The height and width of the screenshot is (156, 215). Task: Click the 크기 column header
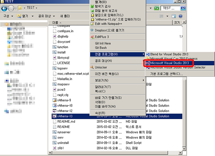[x=177, y=23]
